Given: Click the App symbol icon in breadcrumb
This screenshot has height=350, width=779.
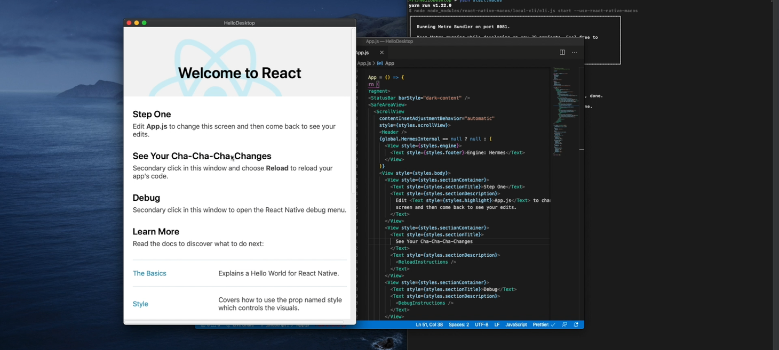Looking at the screenshot, I should [380, 63].
